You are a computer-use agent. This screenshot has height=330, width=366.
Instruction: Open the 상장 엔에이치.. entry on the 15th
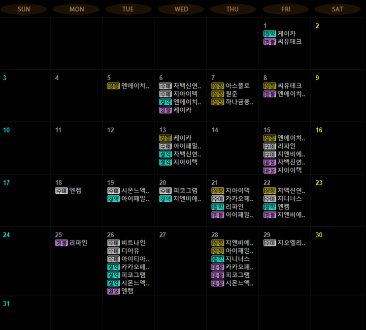(x=284, y=138)
